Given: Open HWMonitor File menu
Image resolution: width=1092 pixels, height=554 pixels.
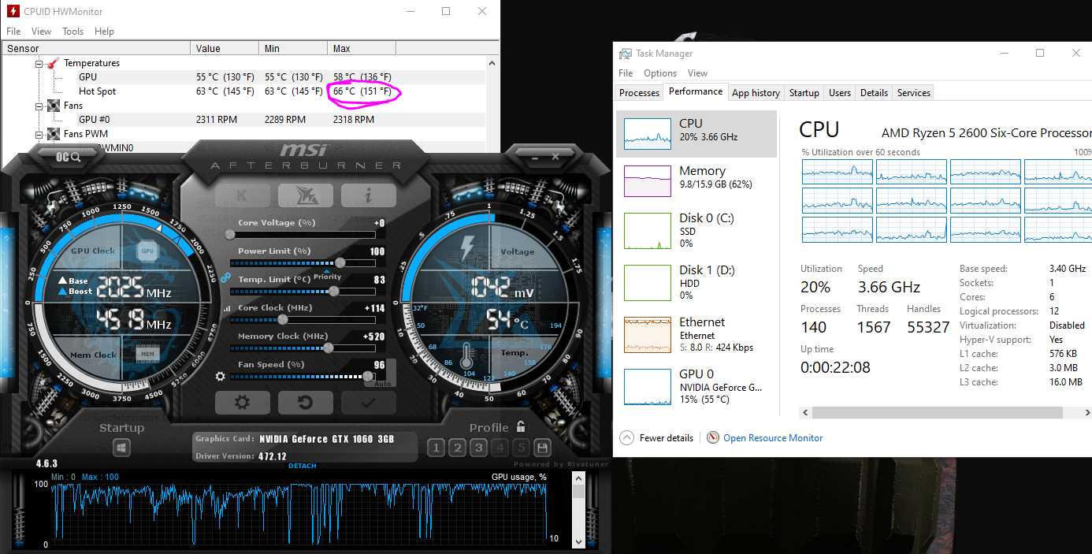Looking at the screenshot, I should (13, 32).
